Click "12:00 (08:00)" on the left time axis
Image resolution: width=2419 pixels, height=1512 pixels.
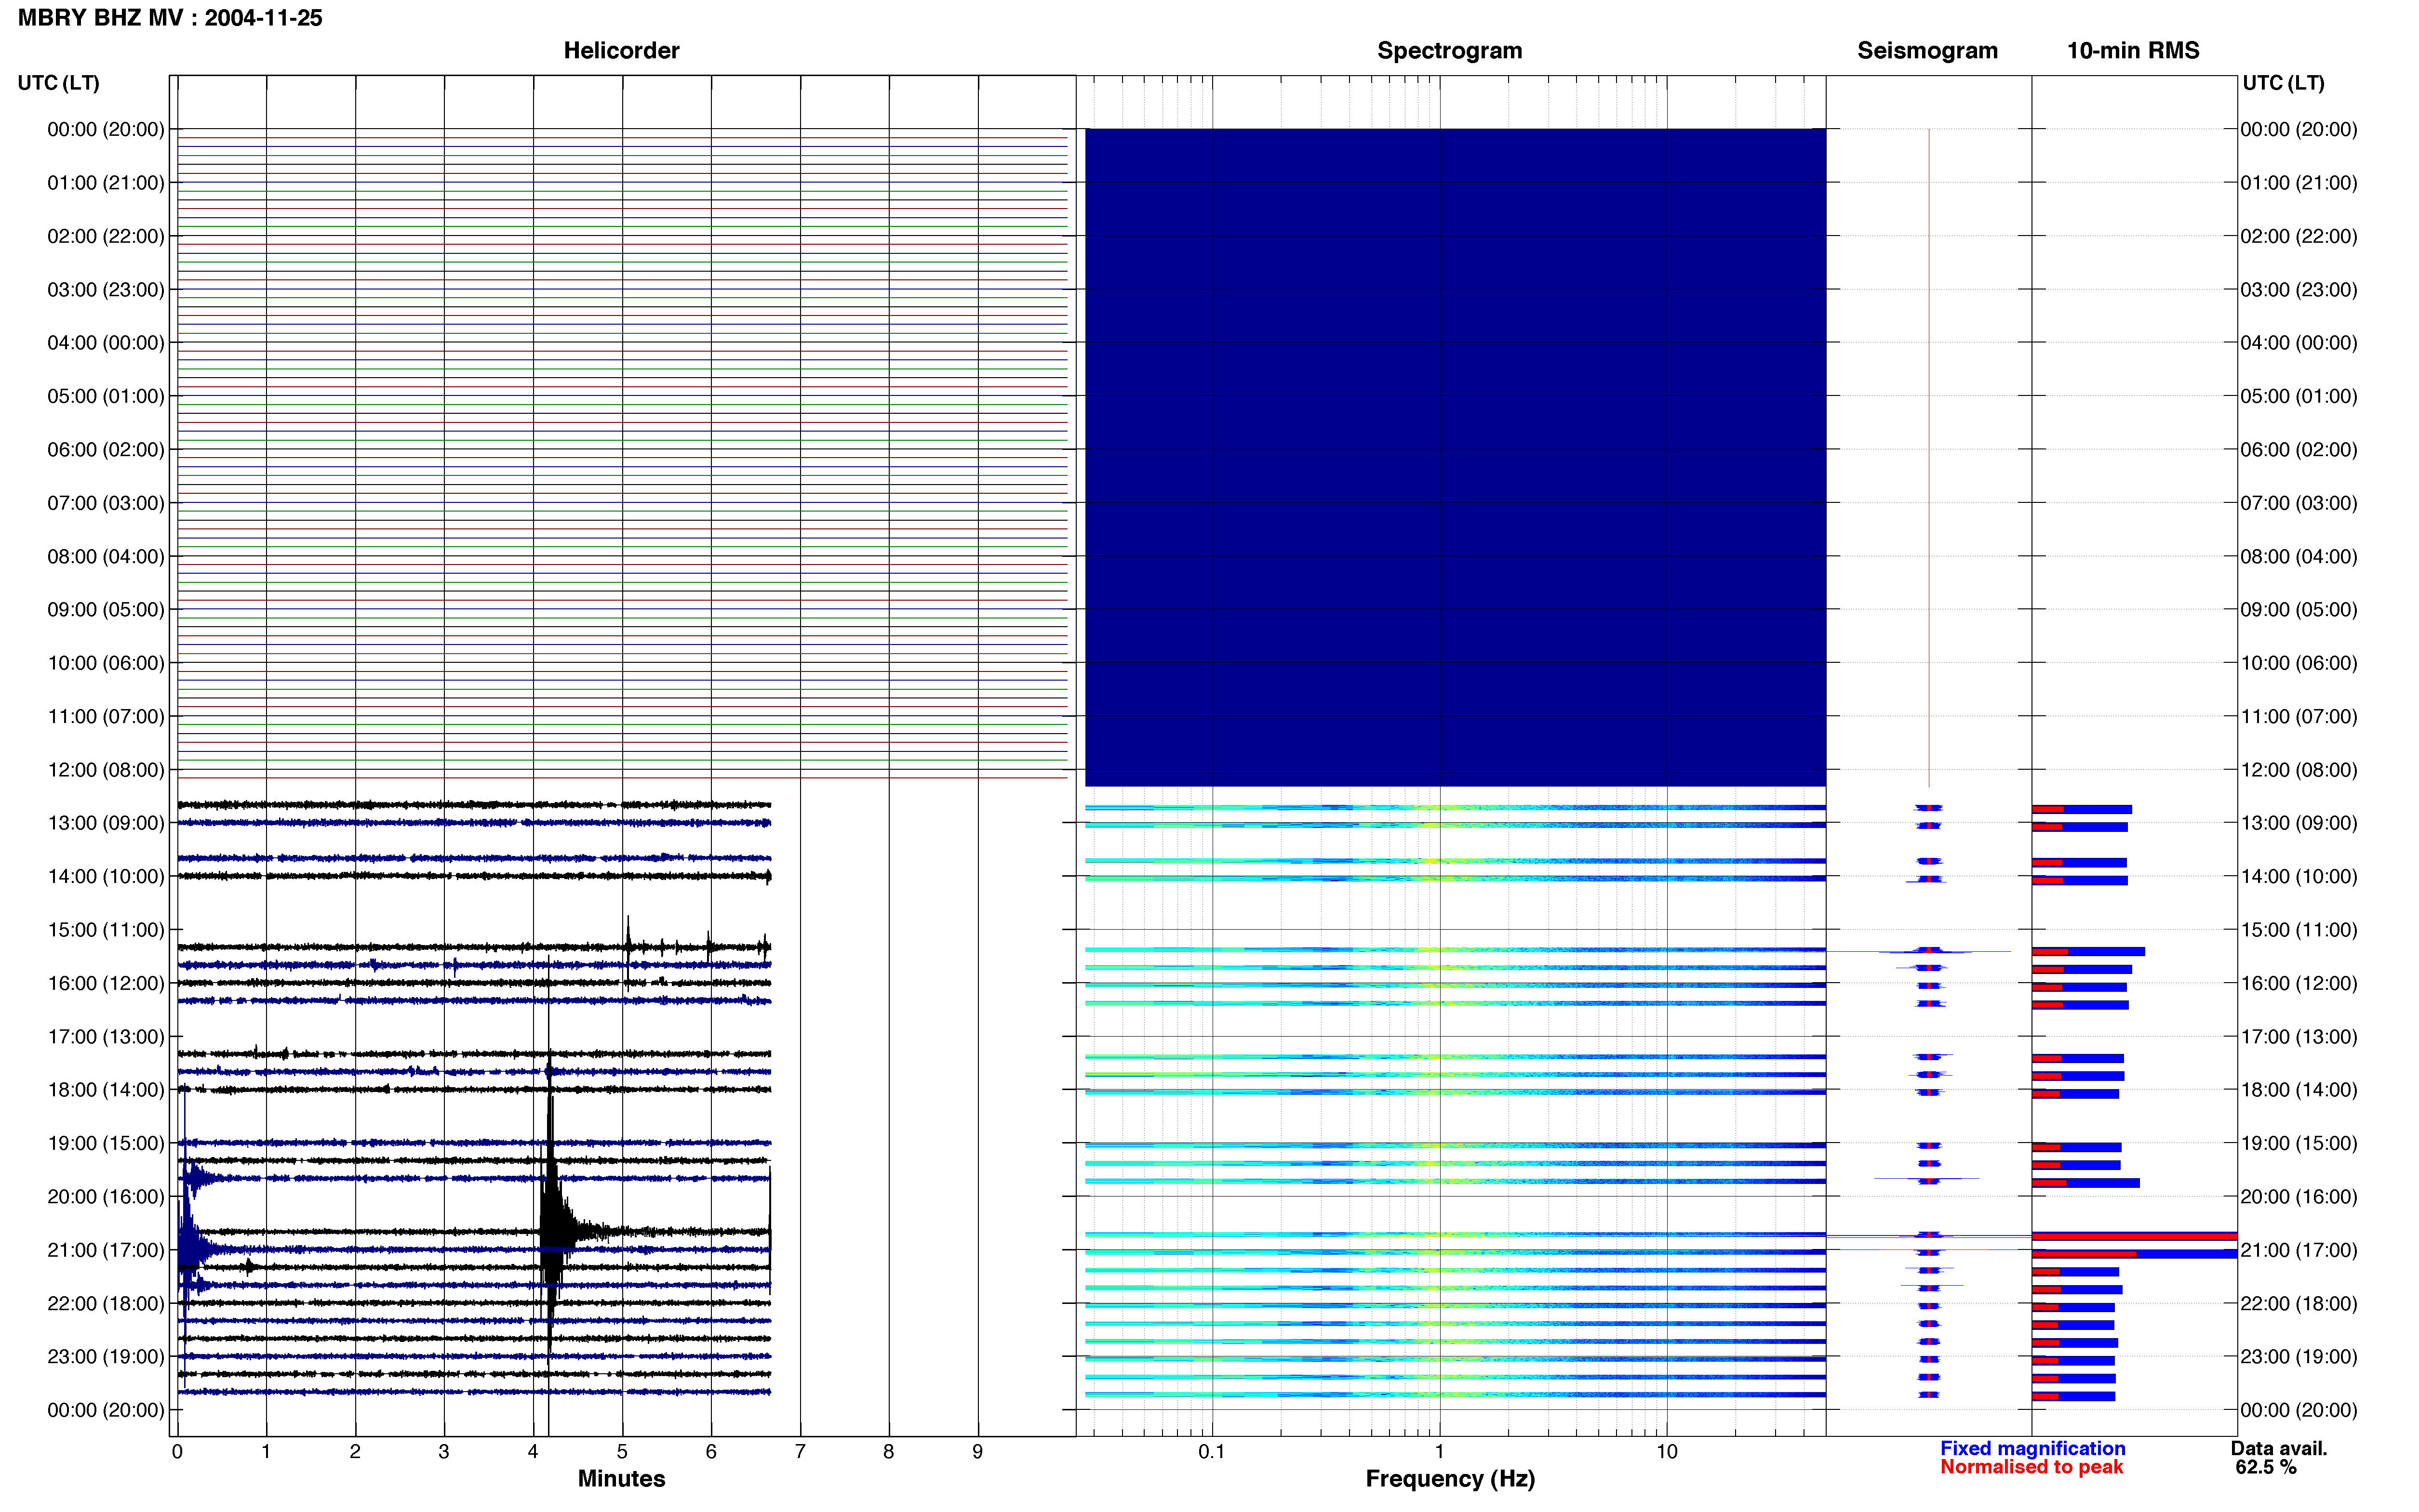[106, 770]
